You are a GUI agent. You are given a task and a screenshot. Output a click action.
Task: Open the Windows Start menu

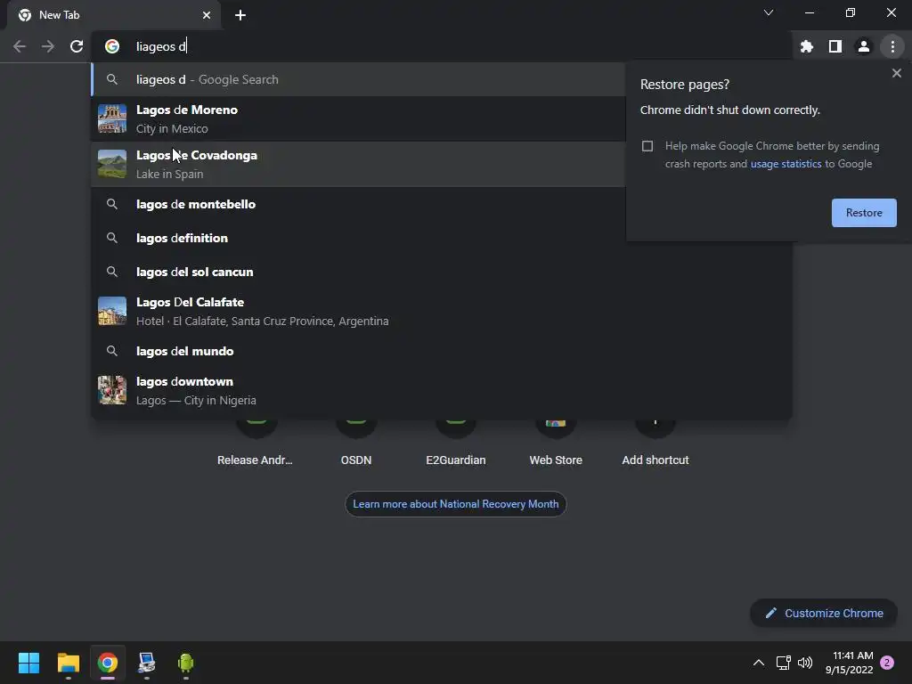[28, 663]
